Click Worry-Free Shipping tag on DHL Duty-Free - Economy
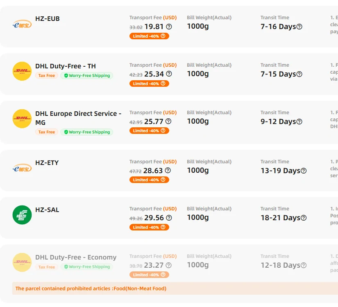338x307 pixels. coord(87,267)
